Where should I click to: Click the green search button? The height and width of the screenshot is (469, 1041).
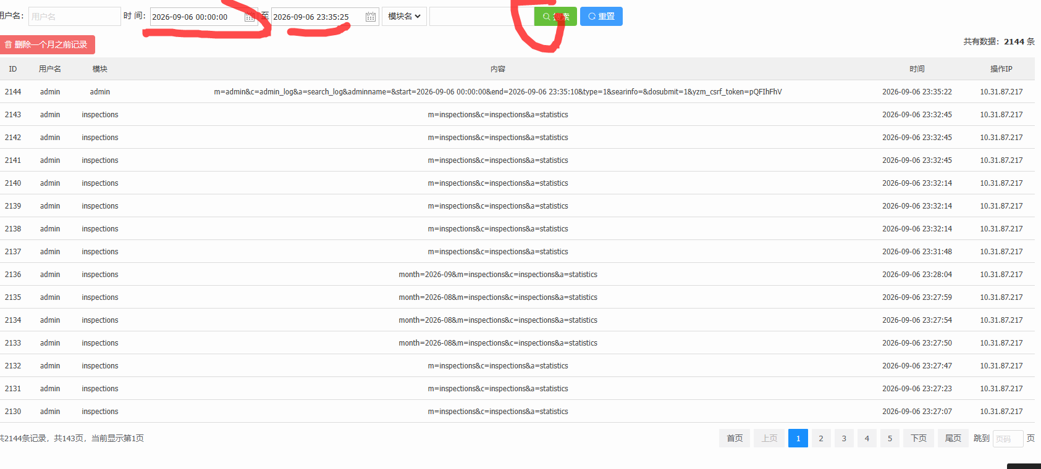[x=555, y=17]
